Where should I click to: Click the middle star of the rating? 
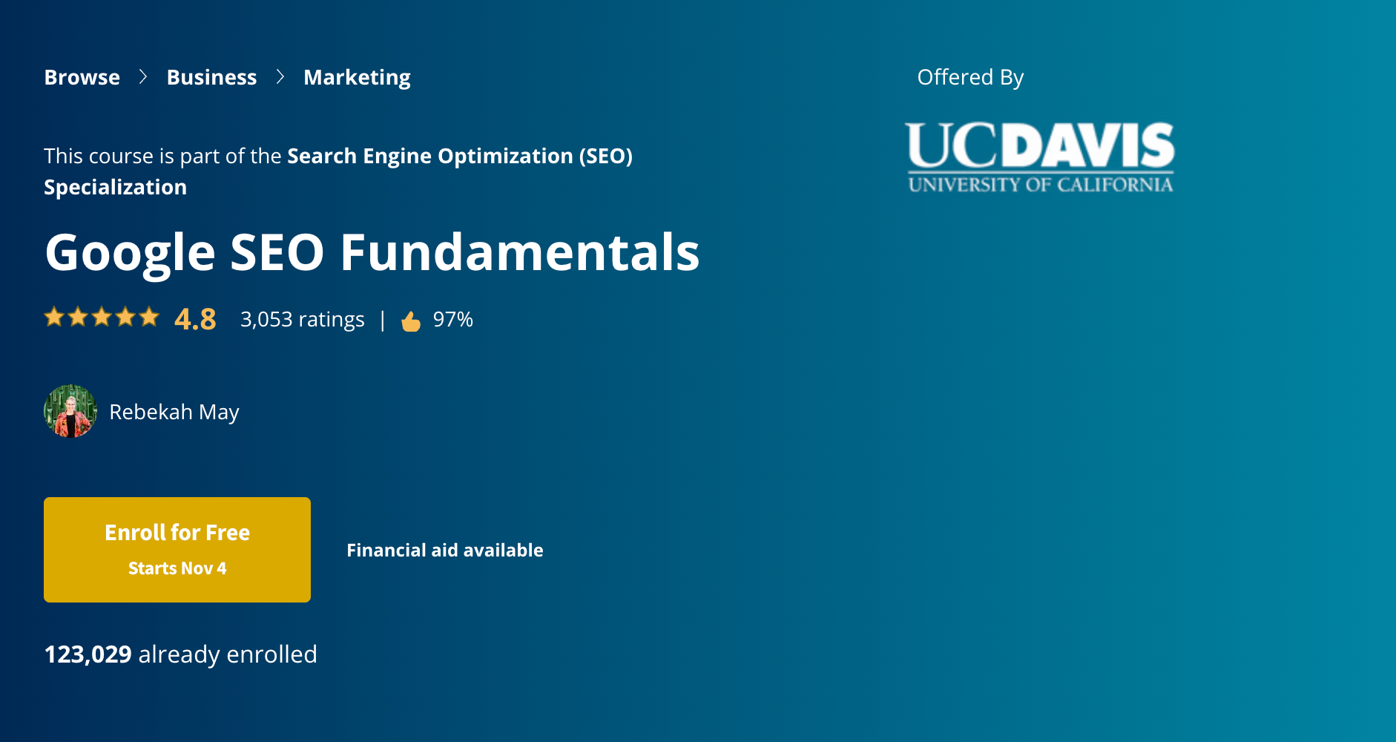pos(102,318)
